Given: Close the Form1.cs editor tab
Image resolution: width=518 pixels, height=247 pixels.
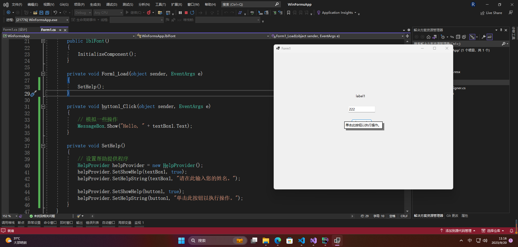Looking at the screenshot, I should point(65,30).
